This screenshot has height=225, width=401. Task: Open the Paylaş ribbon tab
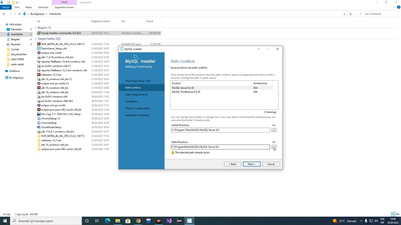tap(29, 7)
